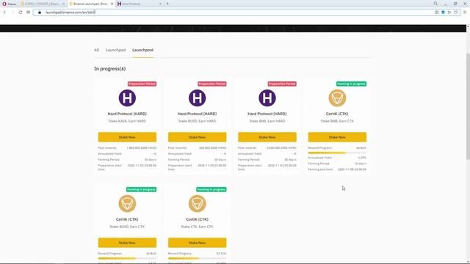Click the page vertical scrollbar thumb
The image size is (470, 264).
468,106
